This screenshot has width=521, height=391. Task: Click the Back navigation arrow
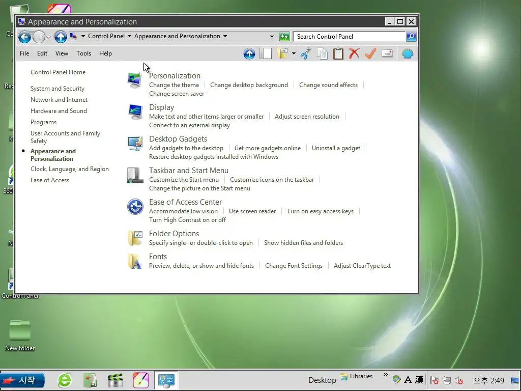(x=24, y=37)
